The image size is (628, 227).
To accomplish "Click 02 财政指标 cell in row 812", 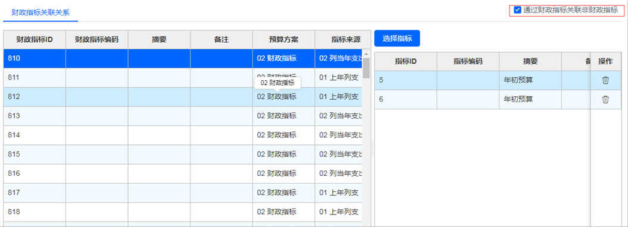I will (283, 97).
